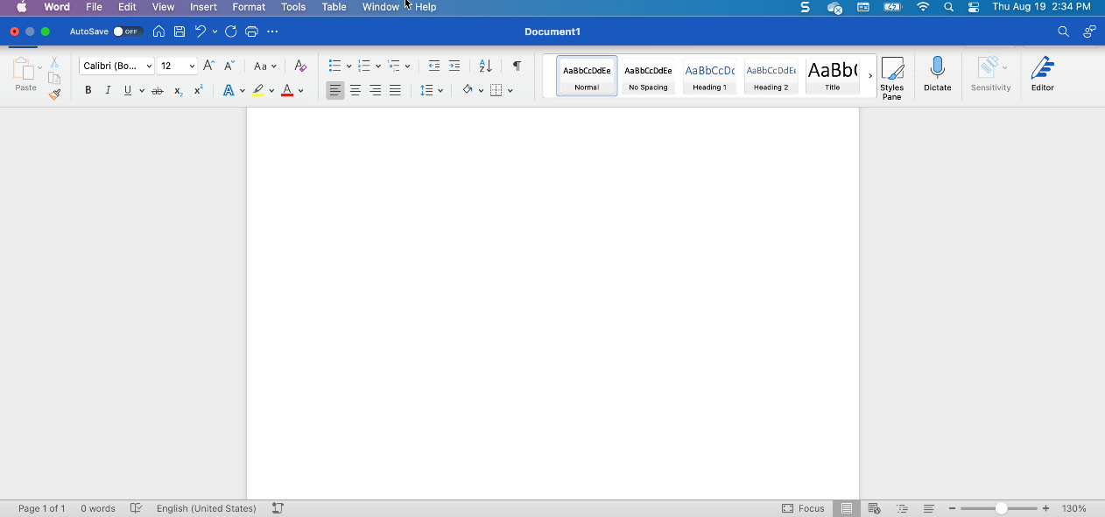
Task: Toggle underline formatting
Action: (128, 90)
